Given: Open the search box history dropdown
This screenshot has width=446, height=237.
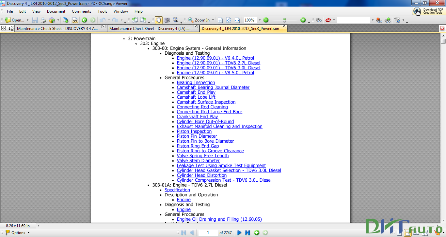Looking at the screenshot, I should (x=372, y=20).
